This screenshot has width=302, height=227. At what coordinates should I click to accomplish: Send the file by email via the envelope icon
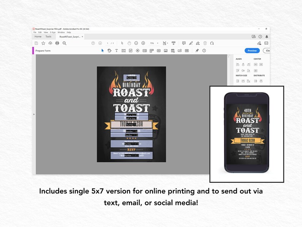pos(266,43)
